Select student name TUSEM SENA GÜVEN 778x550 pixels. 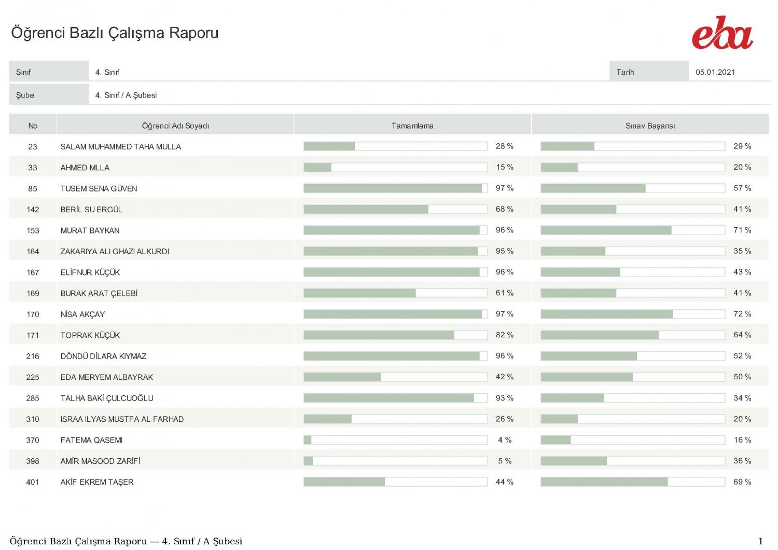[x=99, y=188]
